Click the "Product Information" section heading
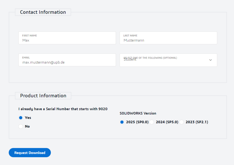The width and height of the screenshot is (234, 165). tap(43, 95)
